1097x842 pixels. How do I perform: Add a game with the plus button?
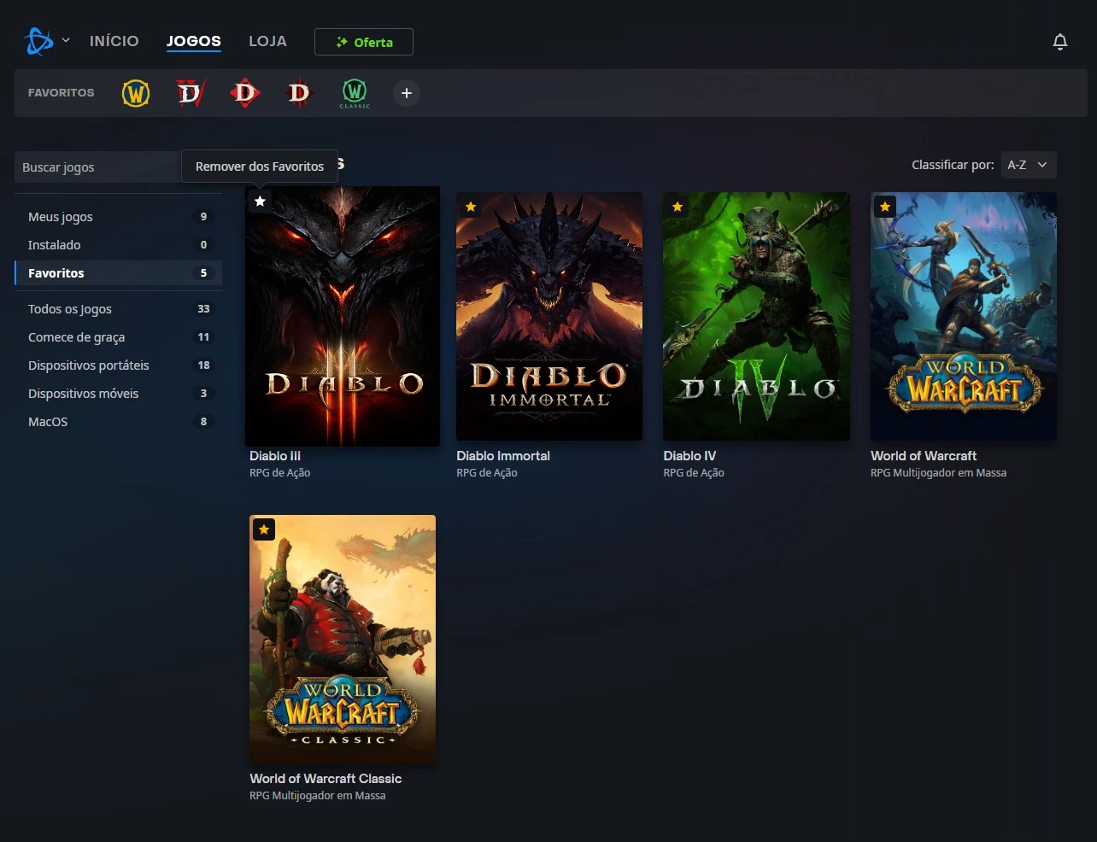click(407, 93)
